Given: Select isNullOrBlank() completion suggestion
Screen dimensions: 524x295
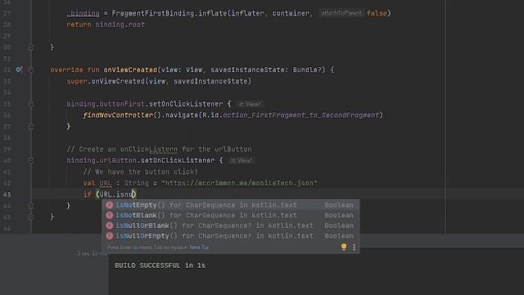Looking at the screenshot, I should coord(231,226).
